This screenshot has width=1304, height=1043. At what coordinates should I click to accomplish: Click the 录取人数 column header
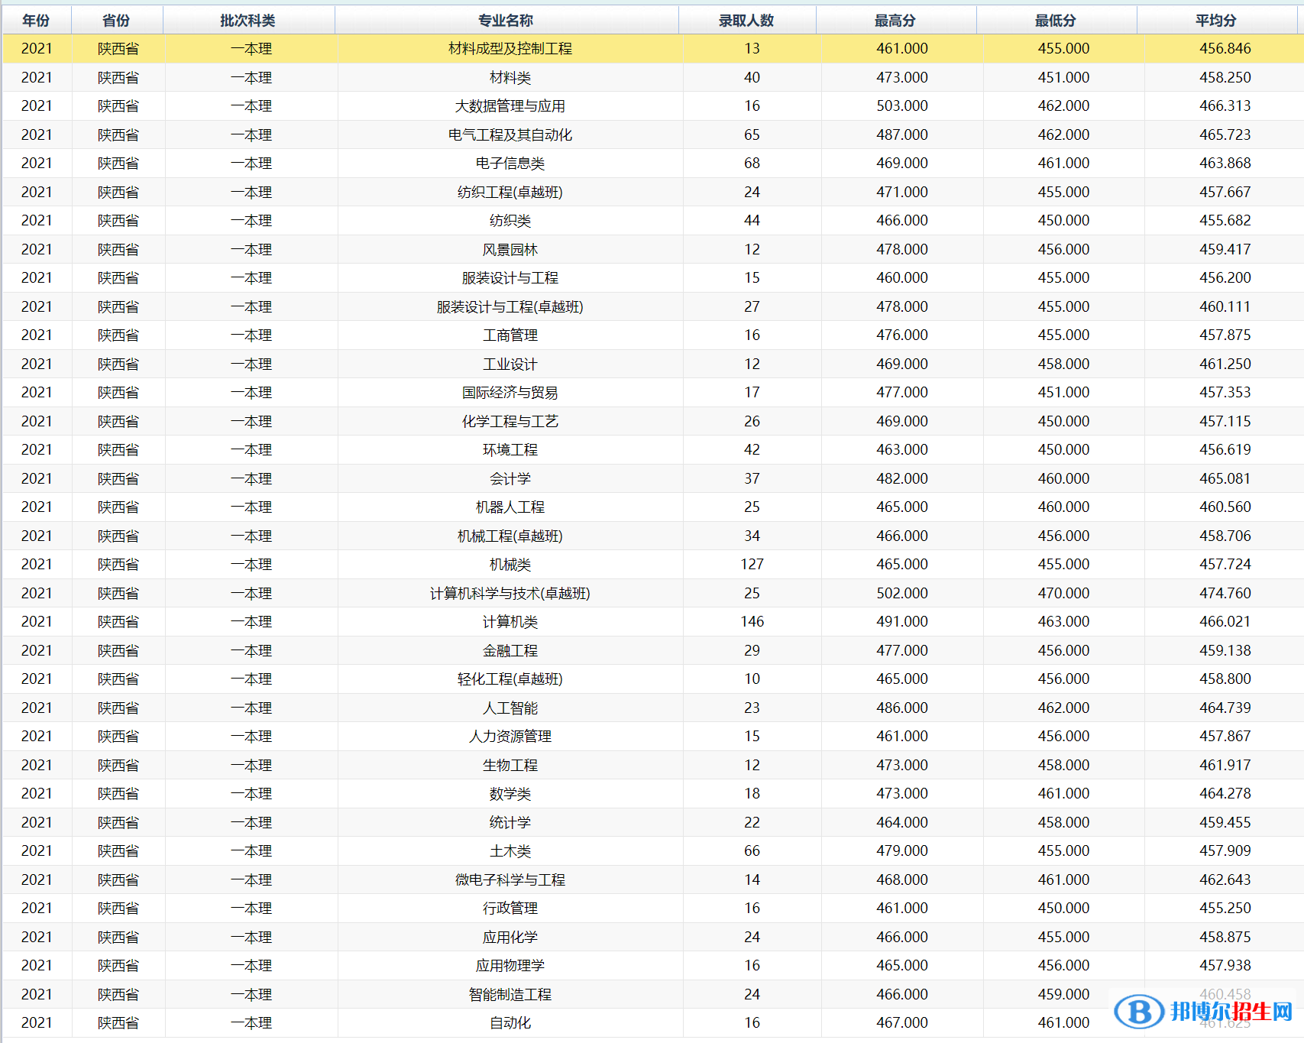coord(747,21)
